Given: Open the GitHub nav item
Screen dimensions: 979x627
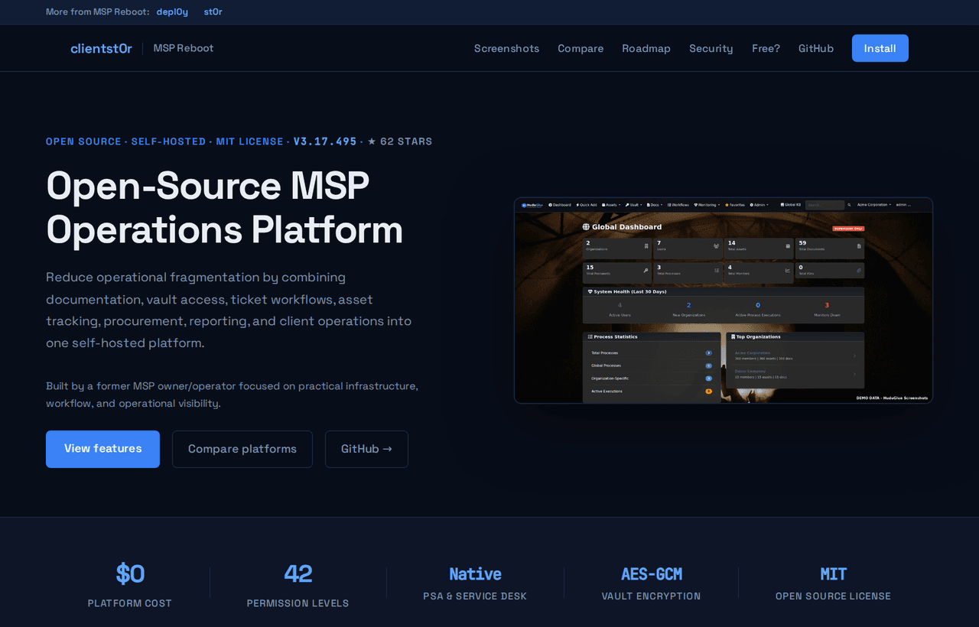Looking at the screenshot, I should click(816, 48).
